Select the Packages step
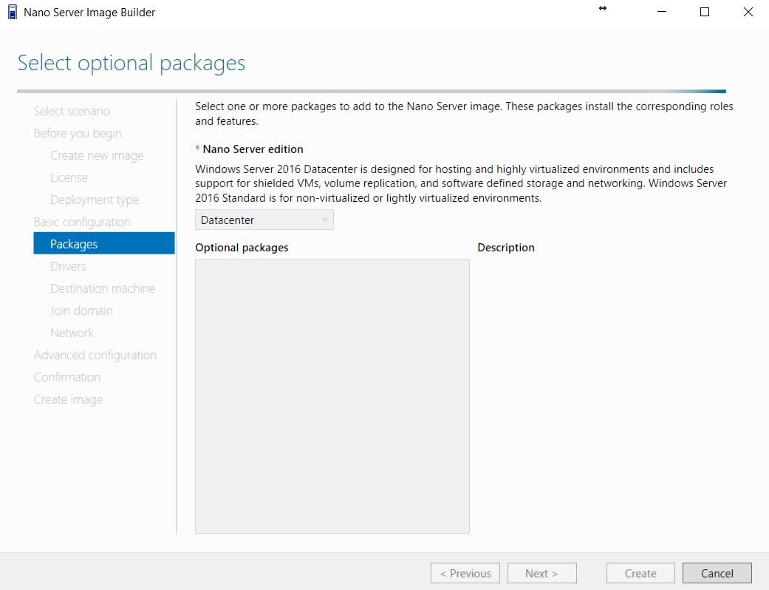Viewport: 769px width, 590px height. coord(104,243)
